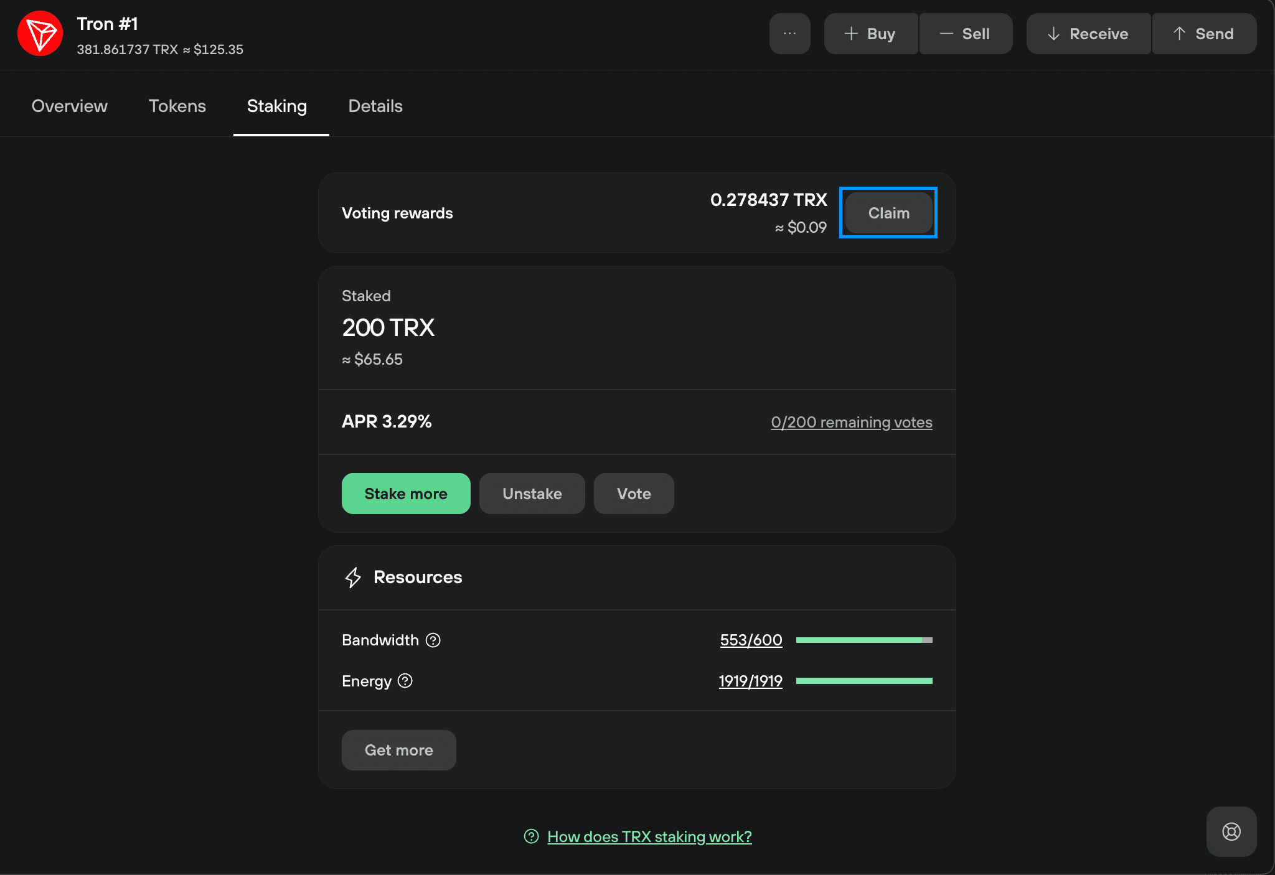This screenshot has width=1275, height=875.
Task: Click the APR 3.29% text
Action: 387,421
